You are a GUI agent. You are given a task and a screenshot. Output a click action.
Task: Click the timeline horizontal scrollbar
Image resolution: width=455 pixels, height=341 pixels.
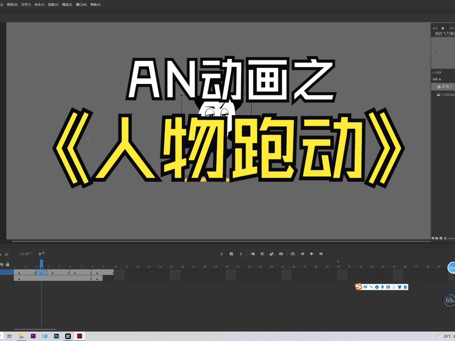[x=35, y=329]
